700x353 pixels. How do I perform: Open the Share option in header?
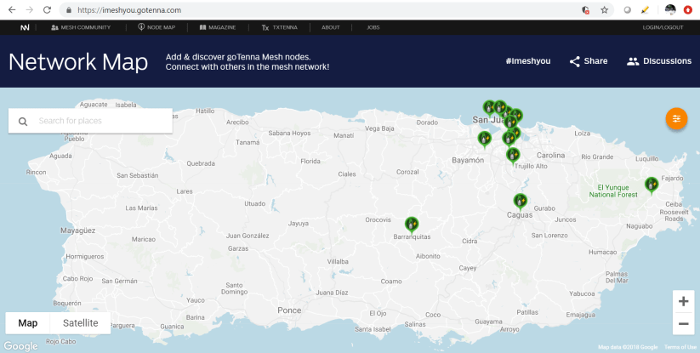coord(588,61)
